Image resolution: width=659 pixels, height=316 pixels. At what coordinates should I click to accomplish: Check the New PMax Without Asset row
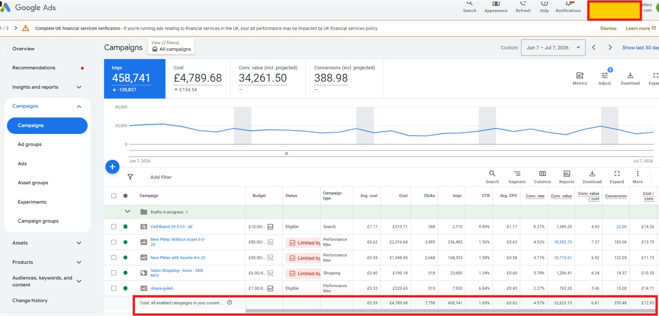114,242
